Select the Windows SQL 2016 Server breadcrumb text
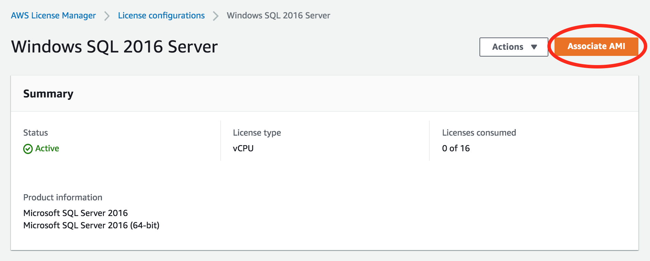The width and height of the screenshot is (650, 261). tap(278, 16)
